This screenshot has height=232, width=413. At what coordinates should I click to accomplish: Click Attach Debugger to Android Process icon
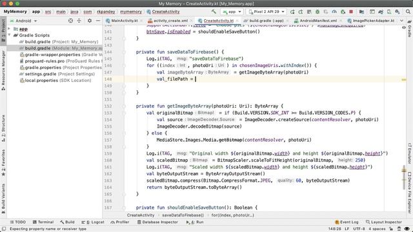343,12
